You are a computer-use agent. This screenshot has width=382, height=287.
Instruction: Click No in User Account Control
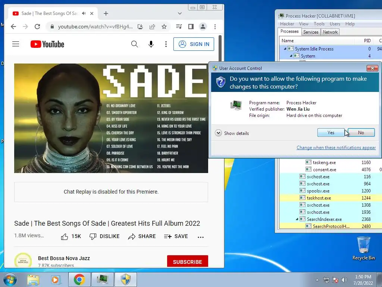coord(361,133)
